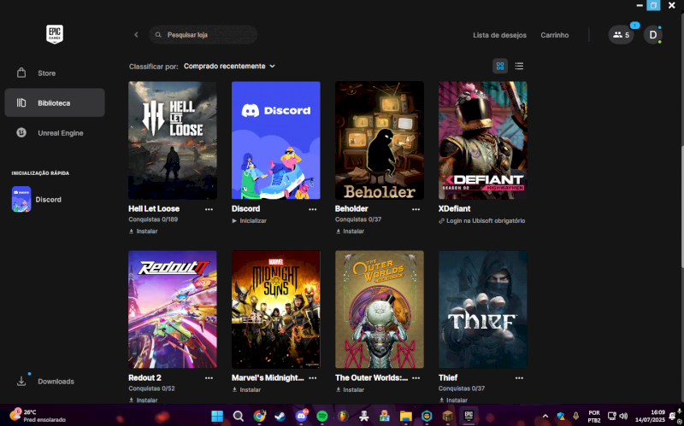Click the Epic Games logo
This screenshot has width=684, height=426.
pos(55,35)
